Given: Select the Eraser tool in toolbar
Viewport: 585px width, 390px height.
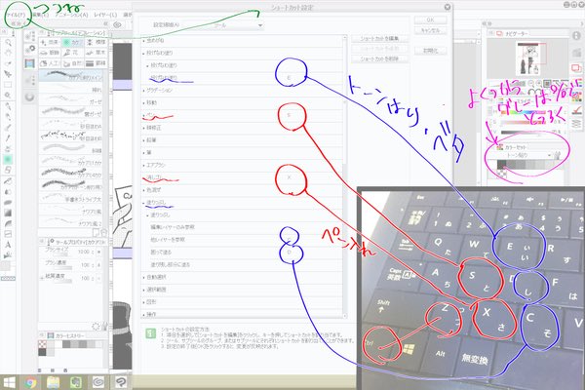Looking at the screenshot, I should point(8,171).
